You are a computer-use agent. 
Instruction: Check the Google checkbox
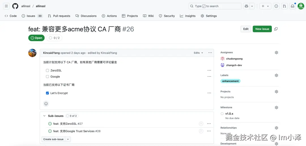[x=47, y=77]
